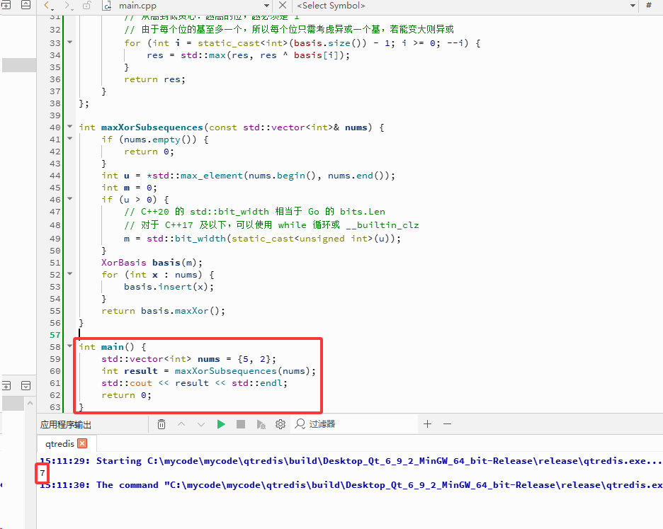The image size is (663, 529).
Task: Close the main.cpp document with X
Action: pos(283,5)
